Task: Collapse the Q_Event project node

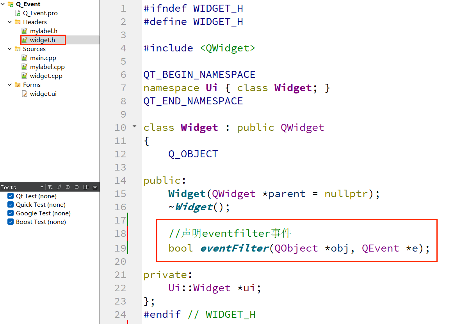Action: pos(3,4)
